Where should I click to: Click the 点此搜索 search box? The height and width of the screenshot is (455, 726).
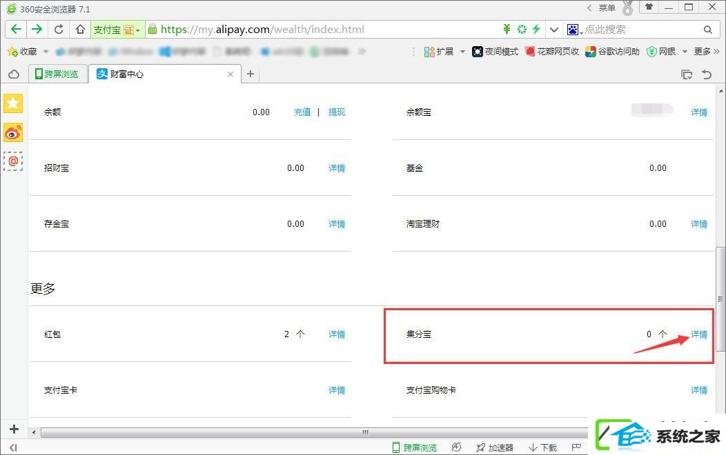(x=641, y=30)
